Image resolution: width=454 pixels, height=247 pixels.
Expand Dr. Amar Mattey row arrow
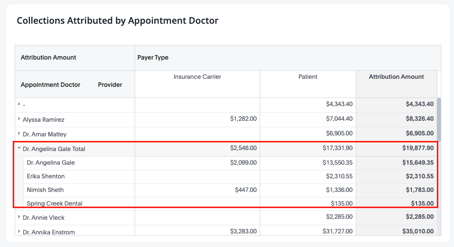(x=19, y=133)
